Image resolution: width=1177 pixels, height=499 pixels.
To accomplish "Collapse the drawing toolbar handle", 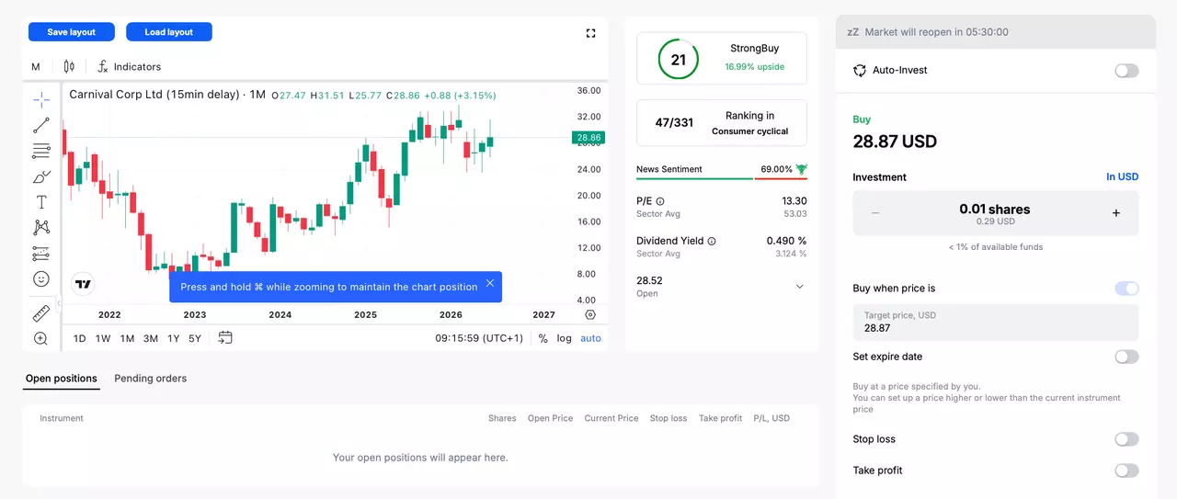I will [x=59, y=303].
